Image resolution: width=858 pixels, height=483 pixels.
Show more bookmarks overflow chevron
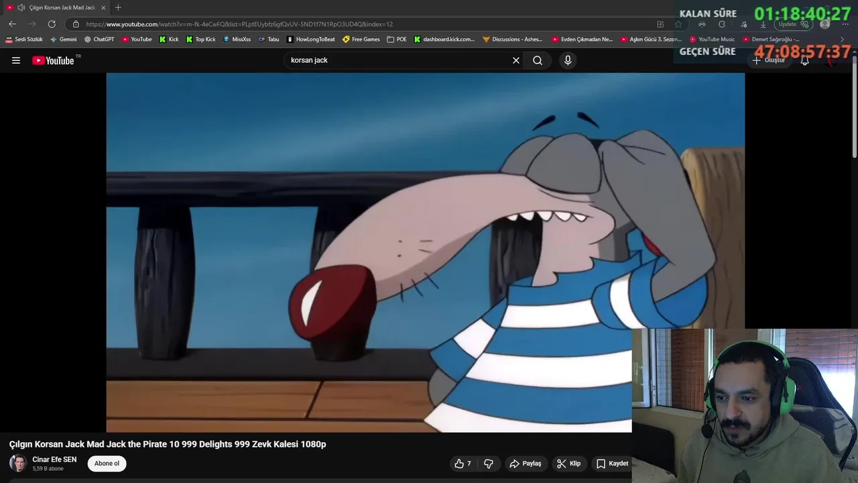pyautogui.click(x=843, y=40)
